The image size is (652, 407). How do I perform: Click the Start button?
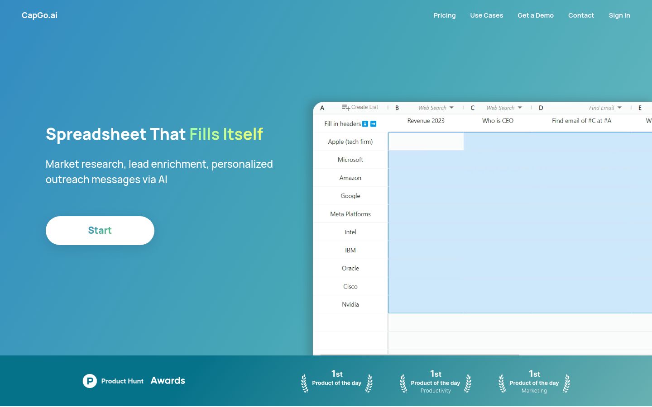coord(100,231)
